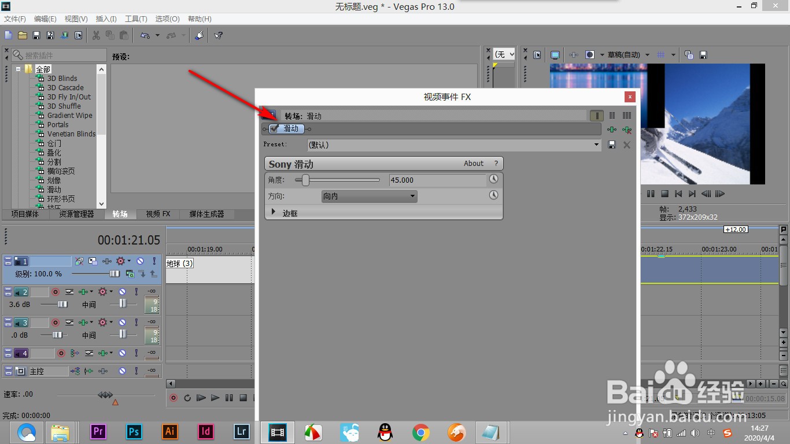790x444 pixels.
Task: Mute audio track 3
Action: click(122, 323)
